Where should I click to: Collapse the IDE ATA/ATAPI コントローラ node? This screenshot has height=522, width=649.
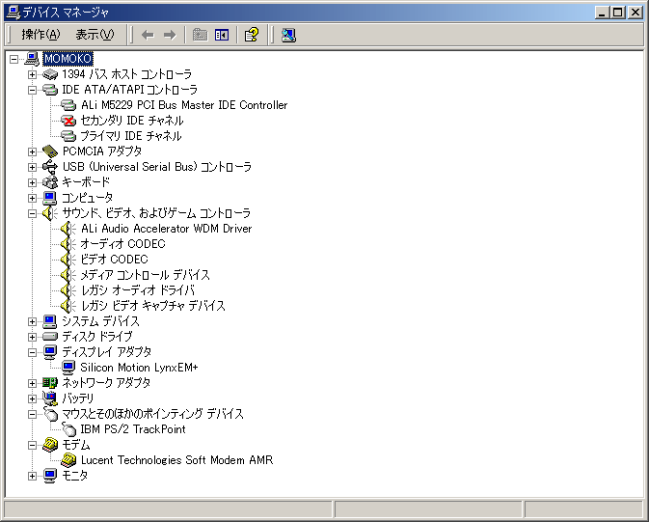click(x=32, y=90)
